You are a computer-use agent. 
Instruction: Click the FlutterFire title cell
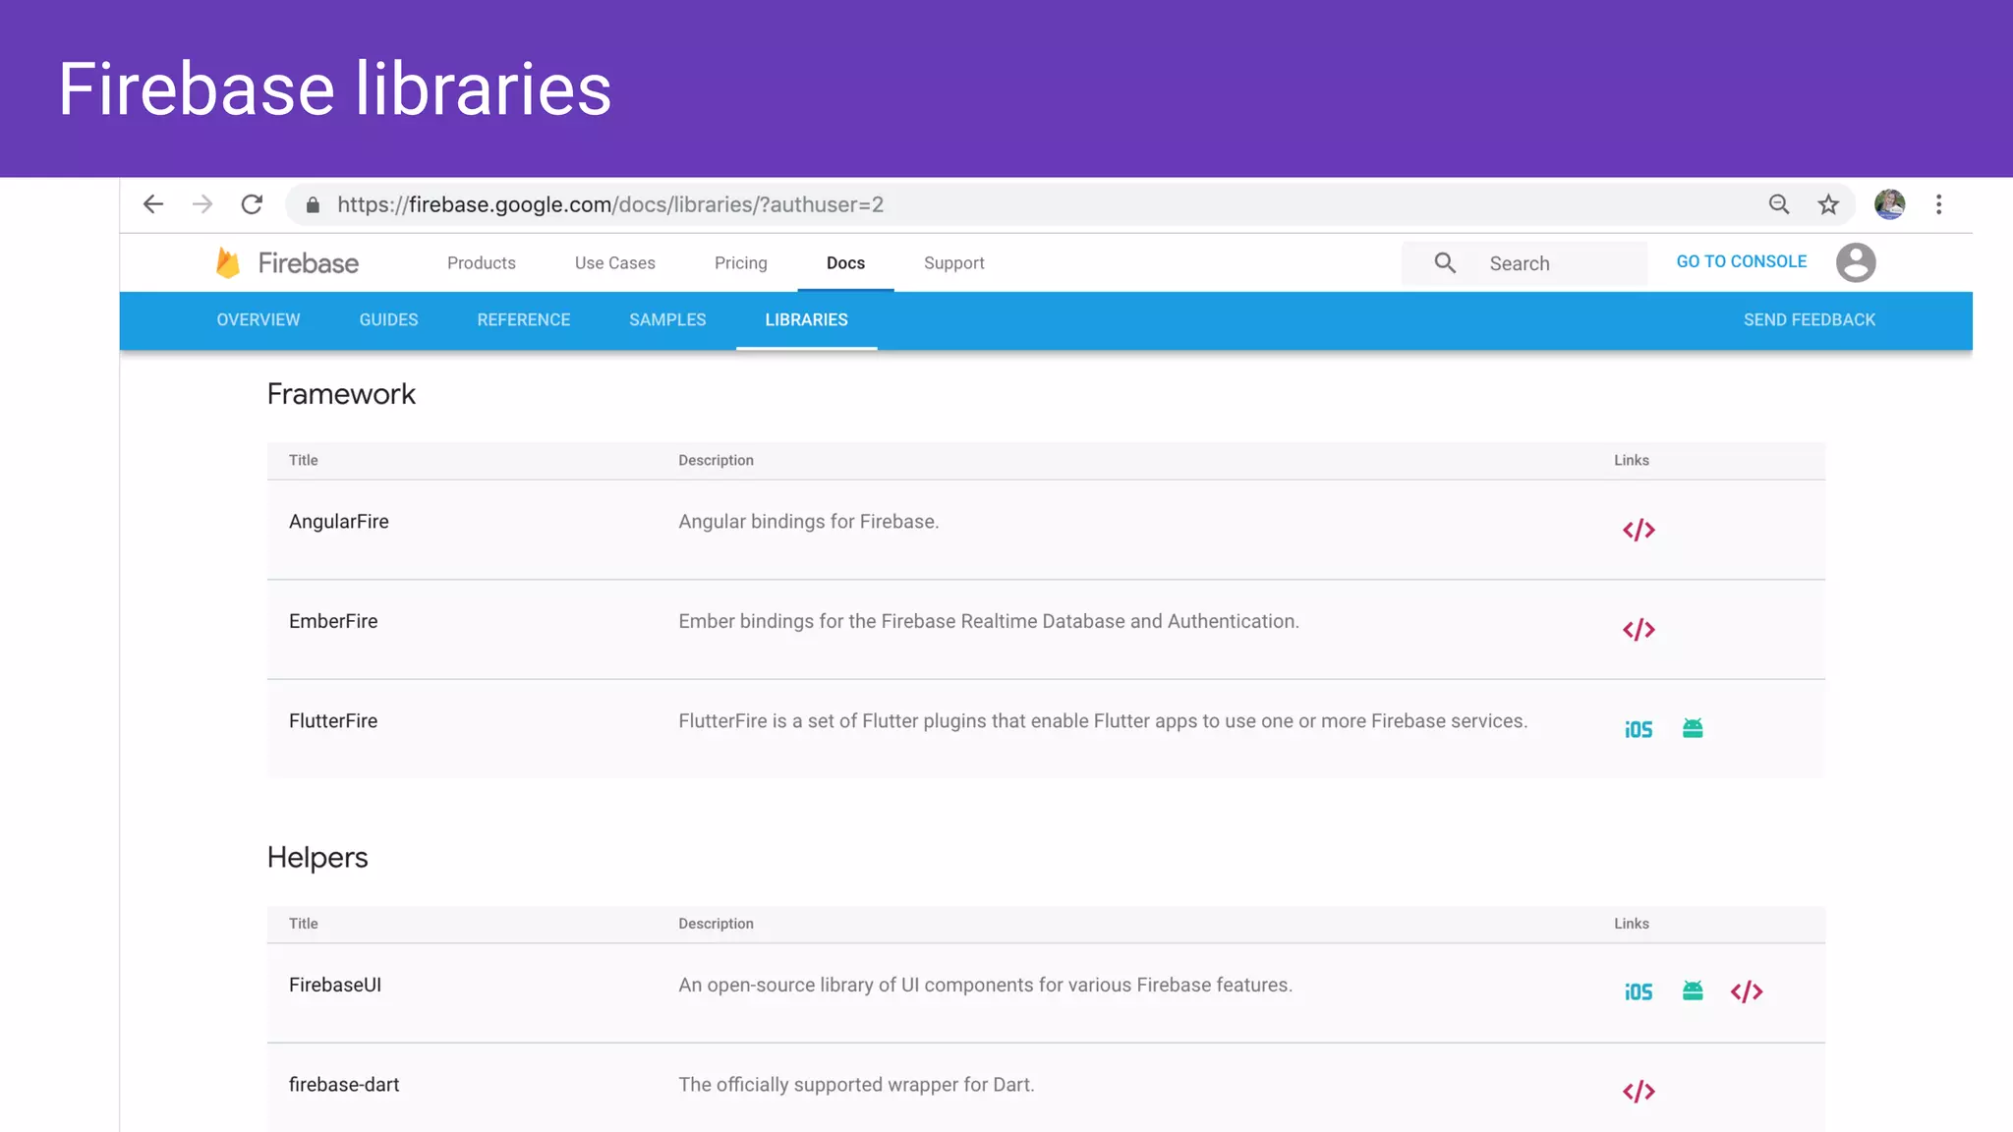(x=333, y=721)
